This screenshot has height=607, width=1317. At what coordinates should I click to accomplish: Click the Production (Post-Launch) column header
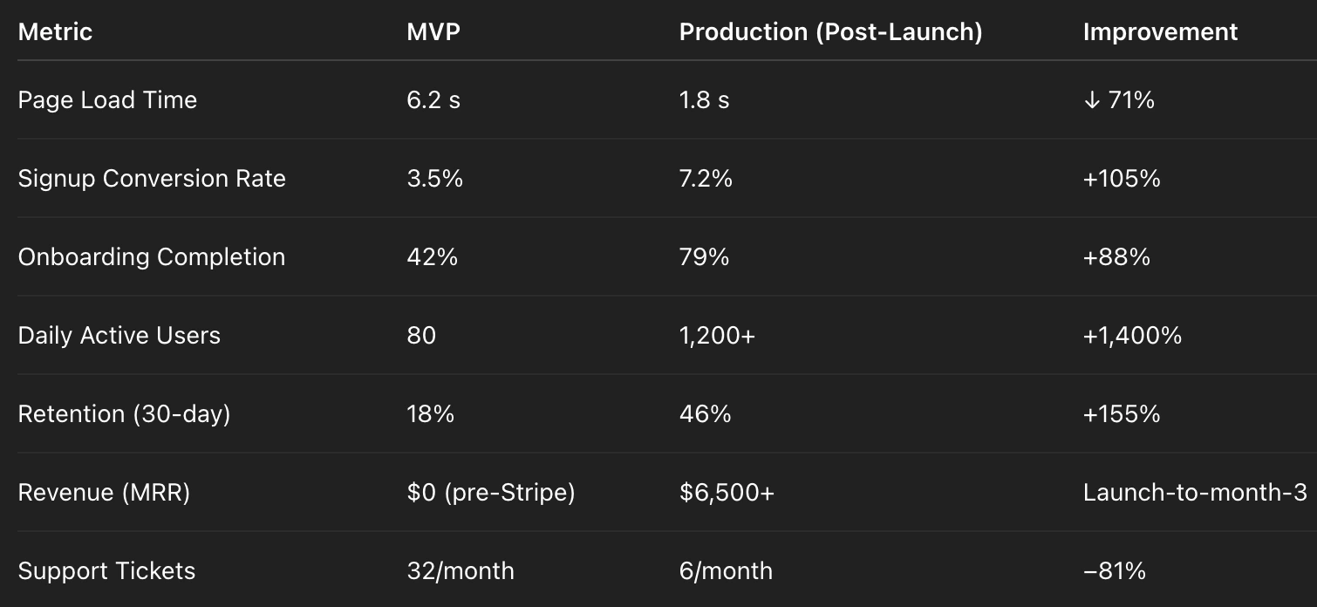(x=830, y=32)
